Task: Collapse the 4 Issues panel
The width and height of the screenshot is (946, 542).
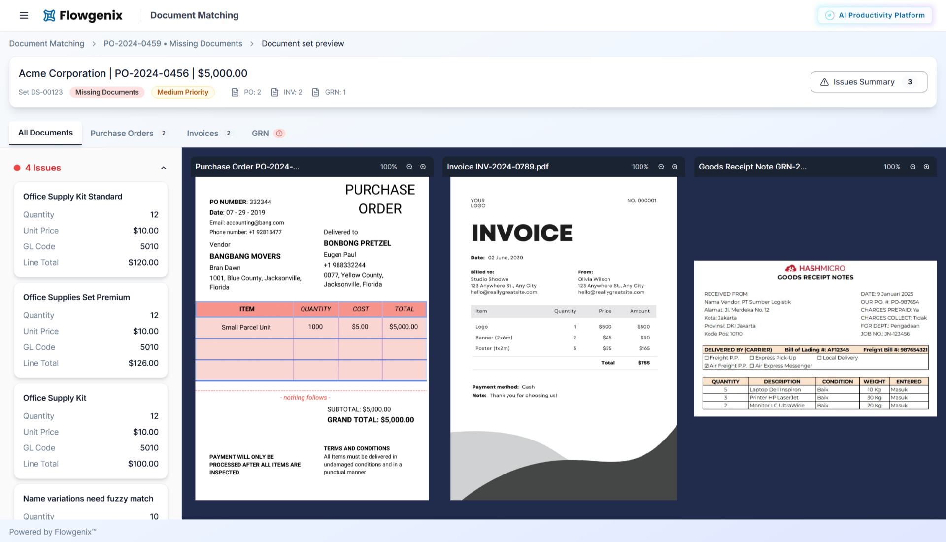Action: (x=164, y=168)
